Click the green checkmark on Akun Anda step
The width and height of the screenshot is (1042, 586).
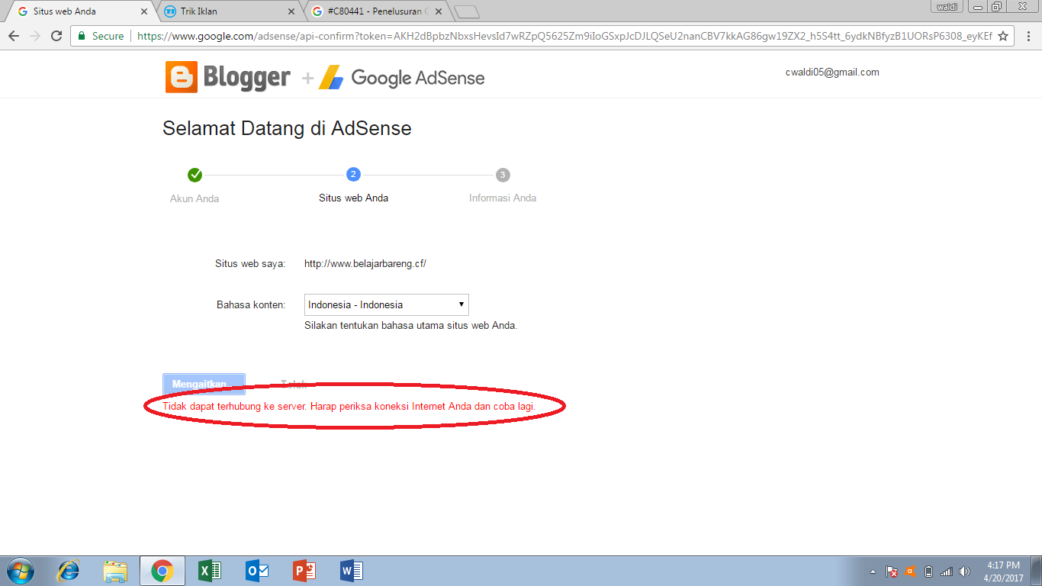pos(195,173)
